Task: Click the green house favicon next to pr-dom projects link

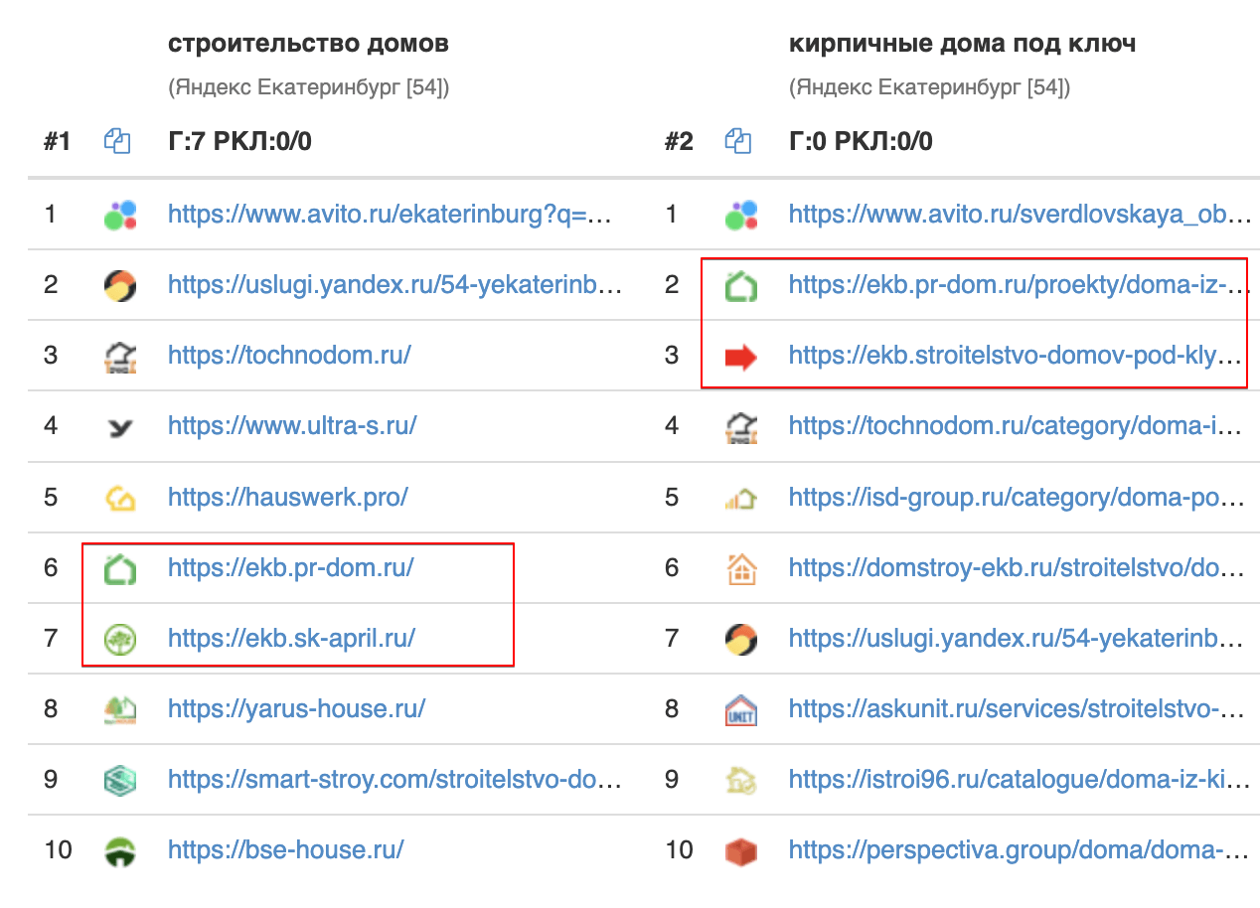Action: (x=741, y=286)
